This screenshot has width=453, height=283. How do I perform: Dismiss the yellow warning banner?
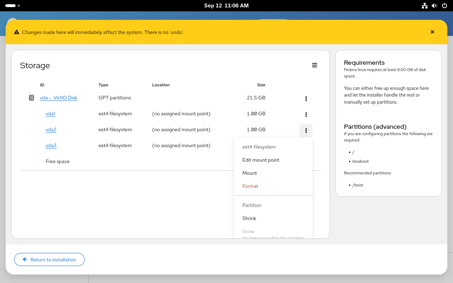(432, 32)
